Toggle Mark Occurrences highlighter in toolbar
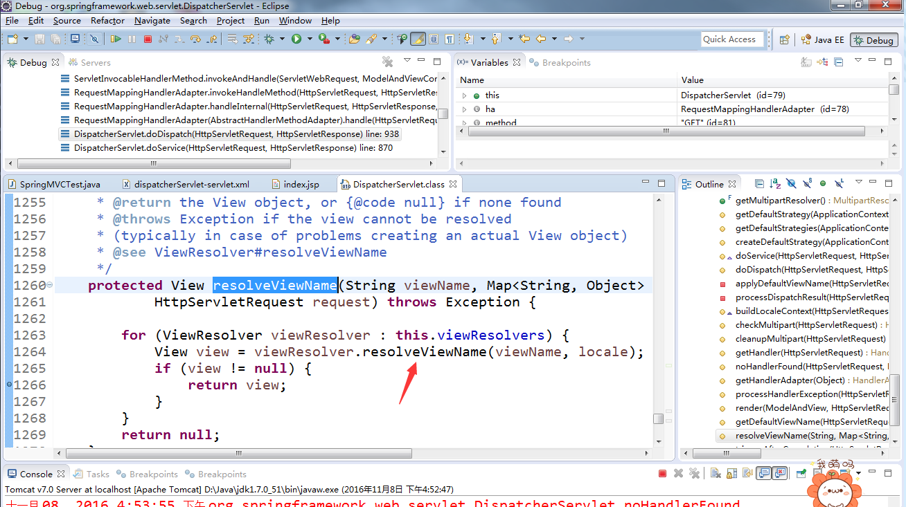Screen dimensions: 906x507 pyautogui.click(x=418, y=39)
